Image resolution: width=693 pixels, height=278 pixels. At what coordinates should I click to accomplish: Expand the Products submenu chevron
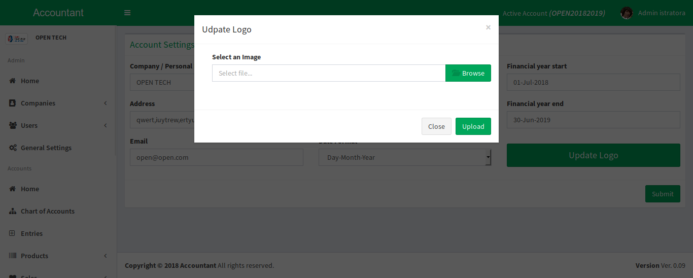click(106, 256)
